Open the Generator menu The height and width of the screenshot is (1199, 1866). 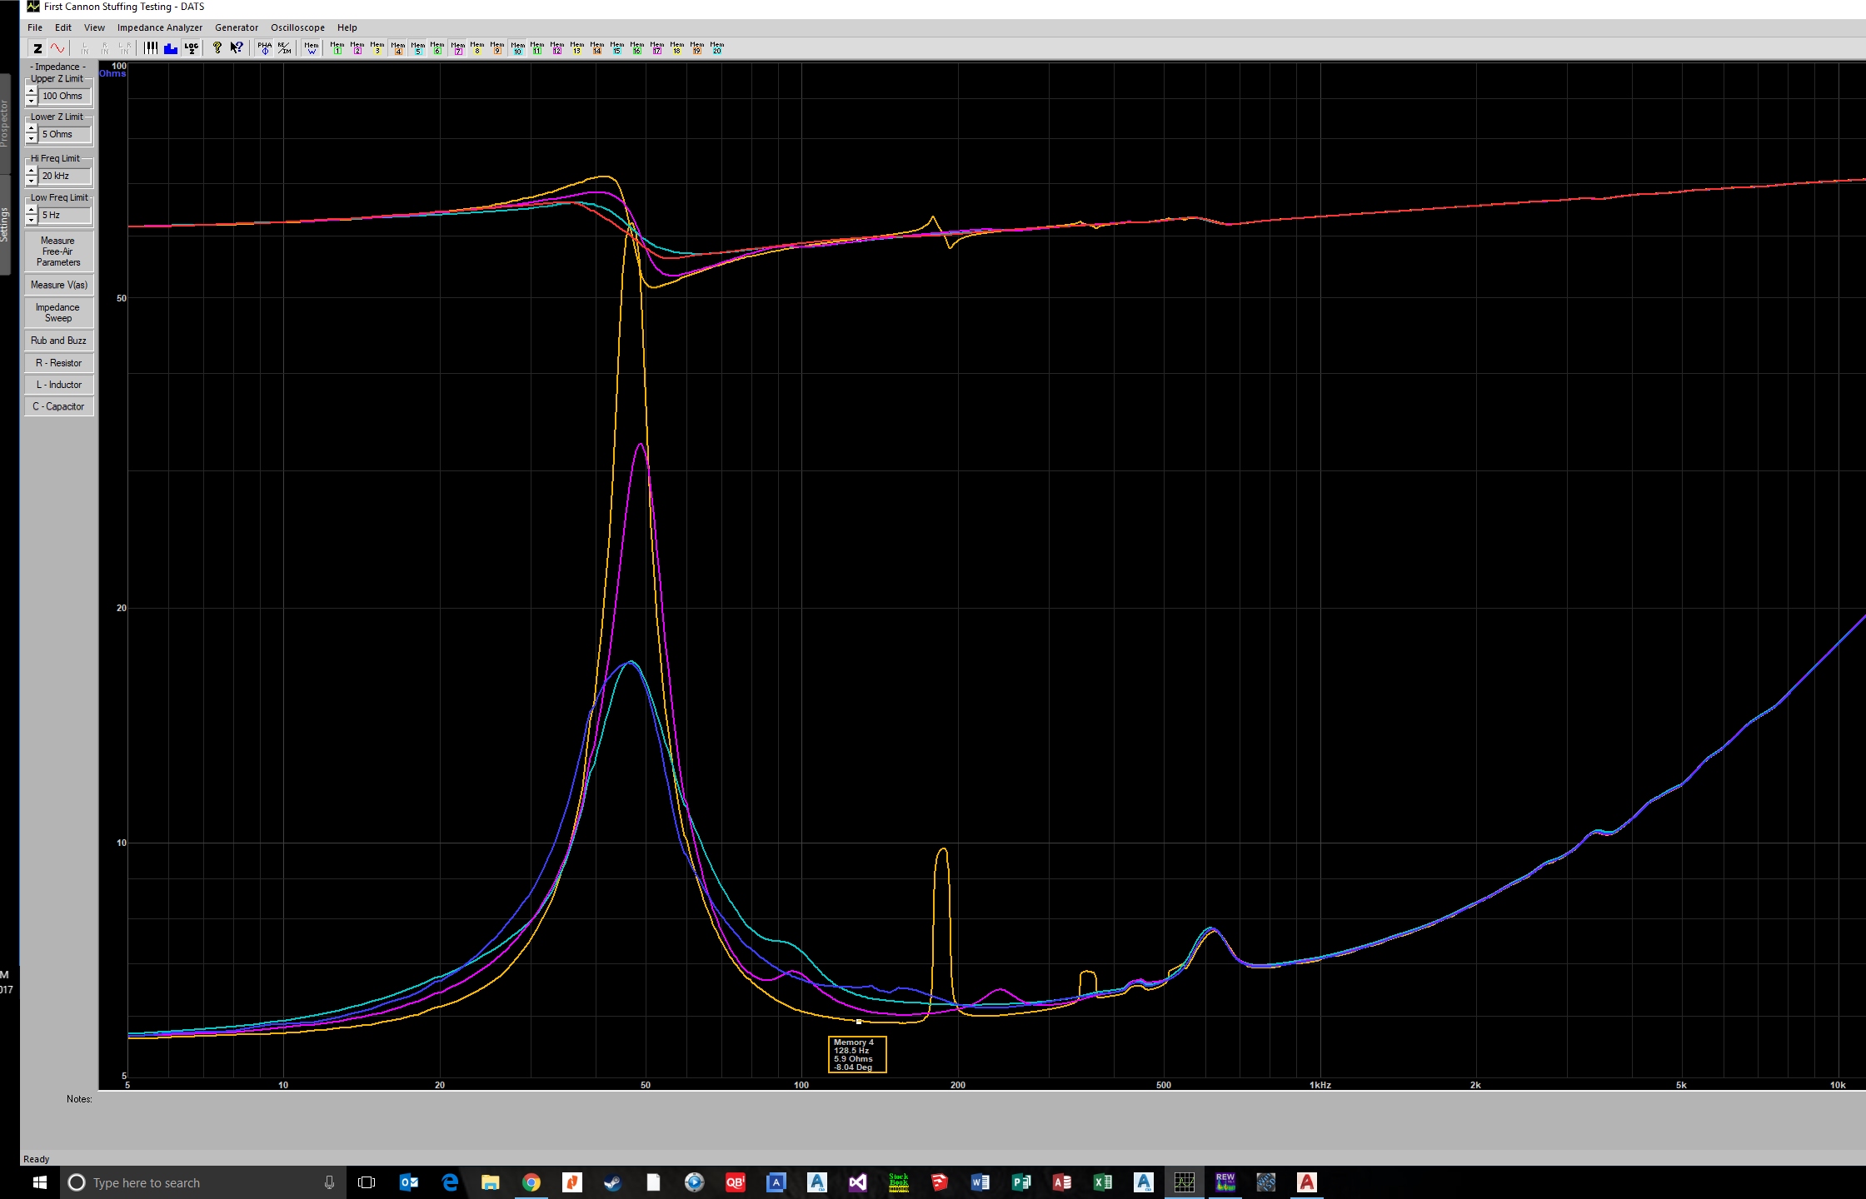tap(237, 27)
